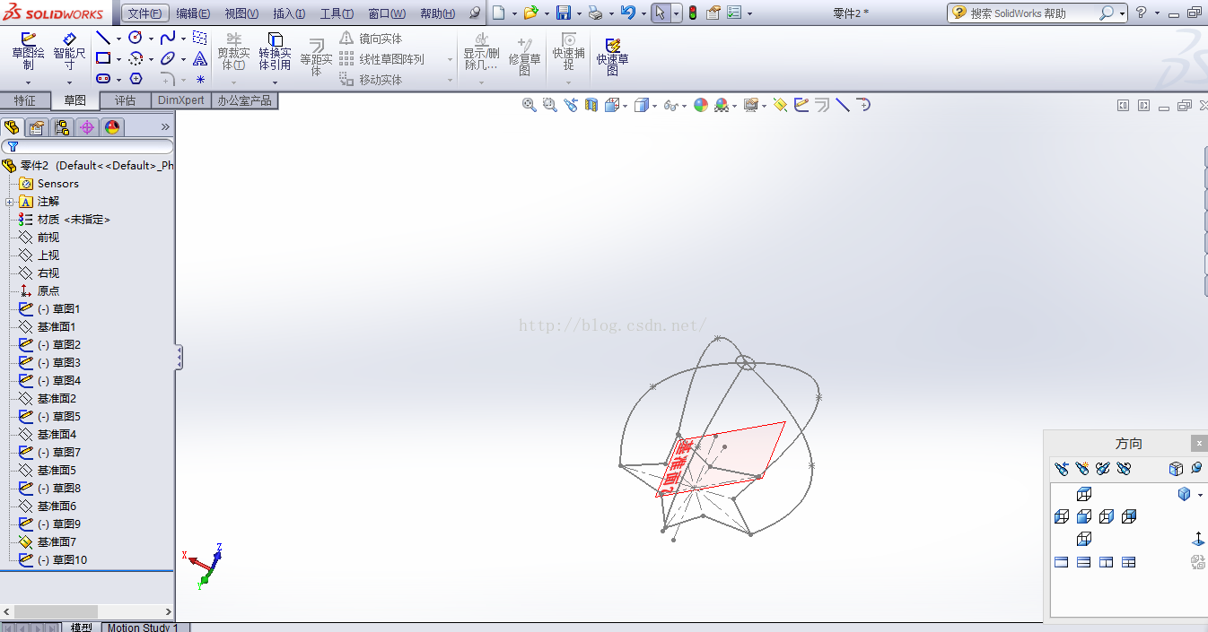Viewport: 1208px width, 632px height.
Task: Expand FeatureManager tabs with » chevron
Action: (165, 126)
